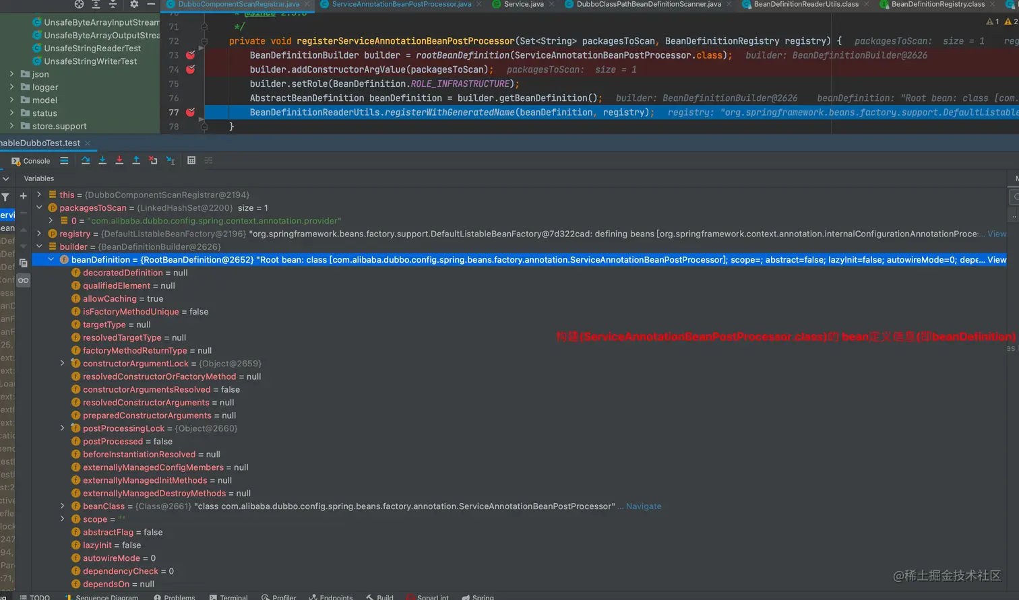Toggle breakpoint on line 77

[x=190, y=112]
